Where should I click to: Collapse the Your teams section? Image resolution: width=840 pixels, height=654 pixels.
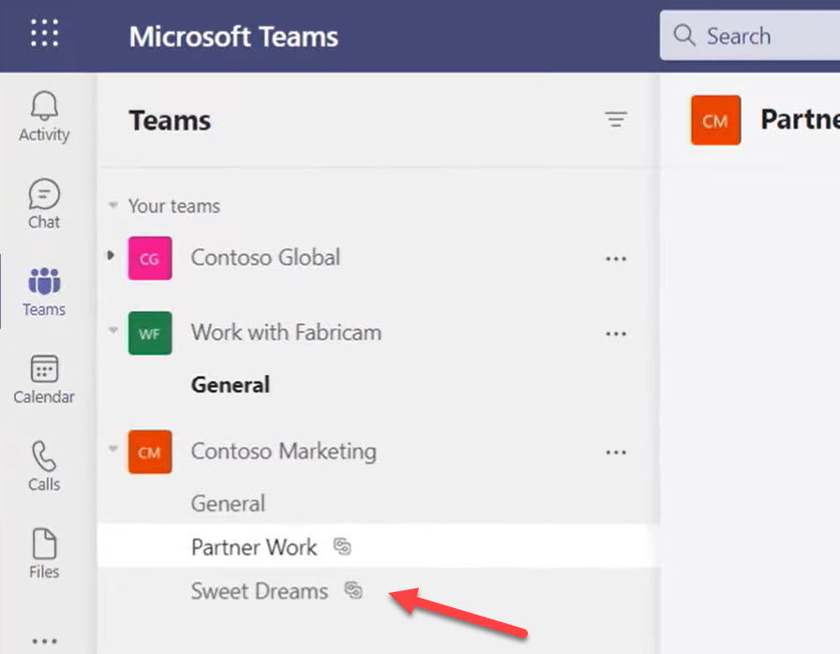point(112,206)
